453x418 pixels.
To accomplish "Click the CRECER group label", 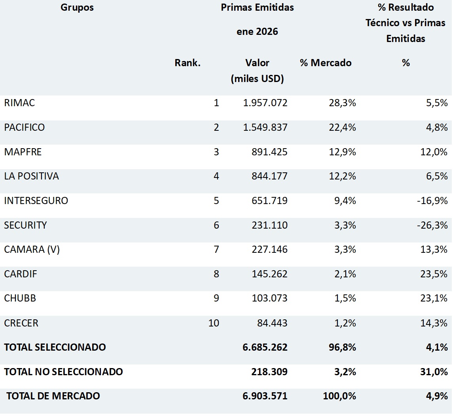I will tap(21, 323).
